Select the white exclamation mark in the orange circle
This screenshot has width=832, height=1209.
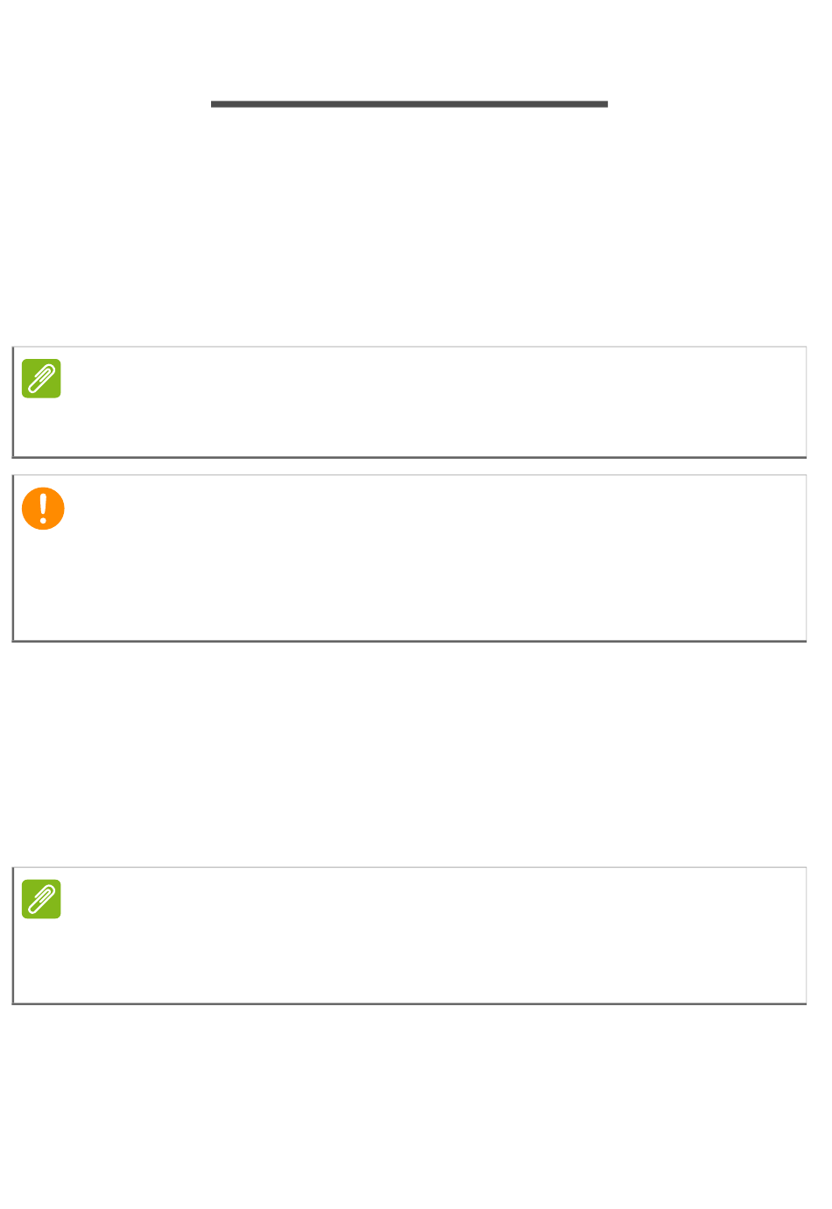(x=43, y=508)
